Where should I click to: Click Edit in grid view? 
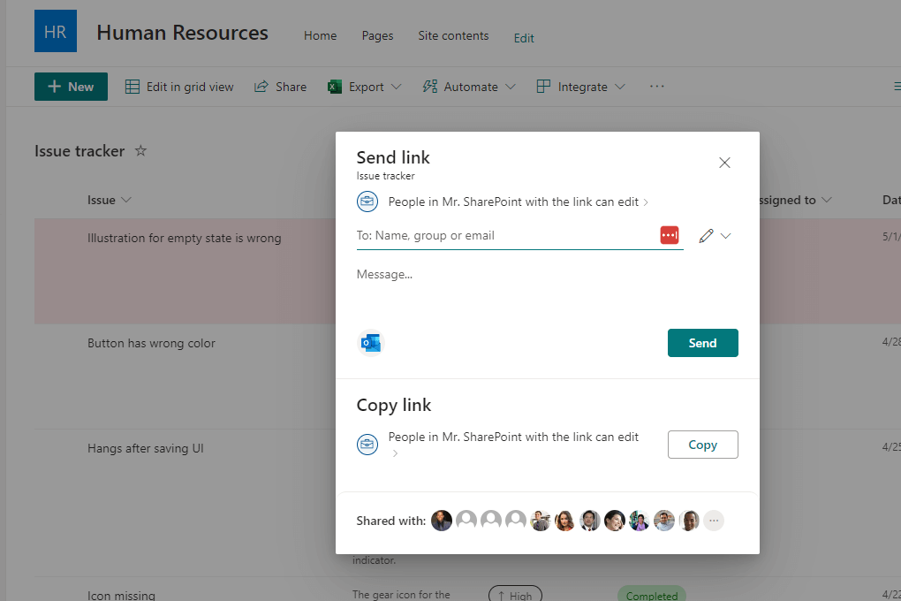click(x=179, y=87)
